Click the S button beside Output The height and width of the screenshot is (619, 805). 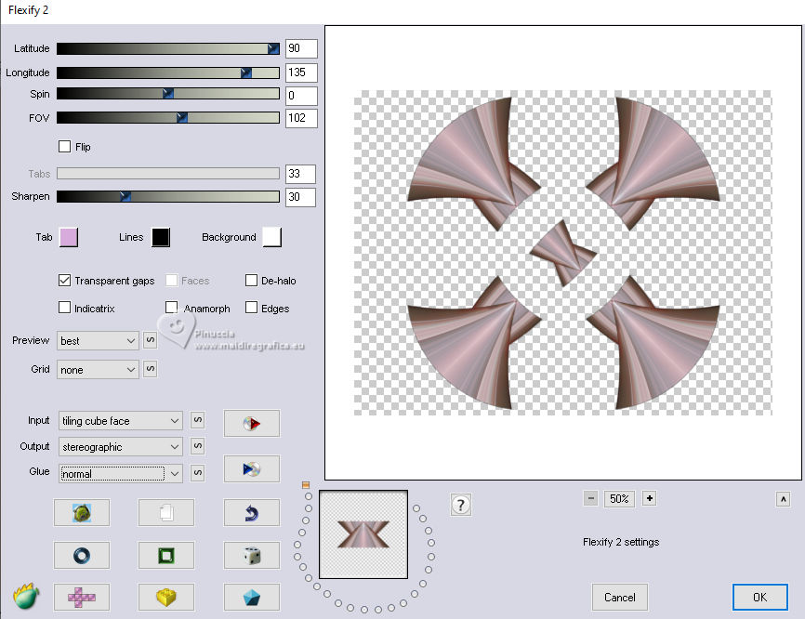[198, 446]
